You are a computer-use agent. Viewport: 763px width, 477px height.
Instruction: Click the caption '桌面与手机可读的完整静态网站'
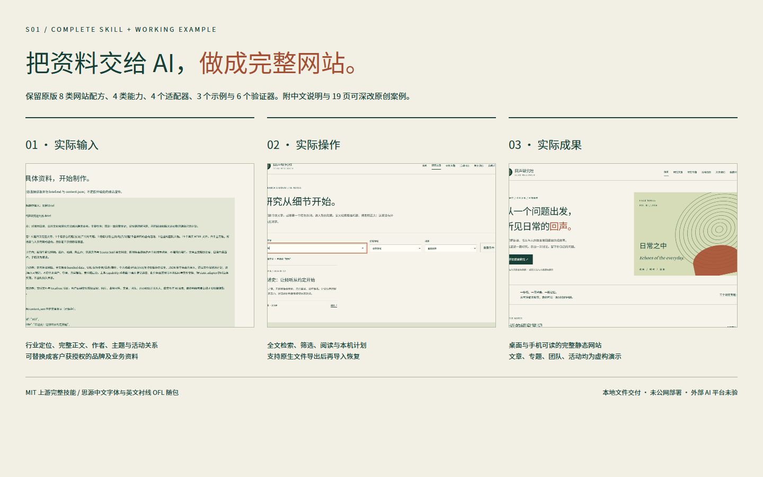(x=555, y=345)
